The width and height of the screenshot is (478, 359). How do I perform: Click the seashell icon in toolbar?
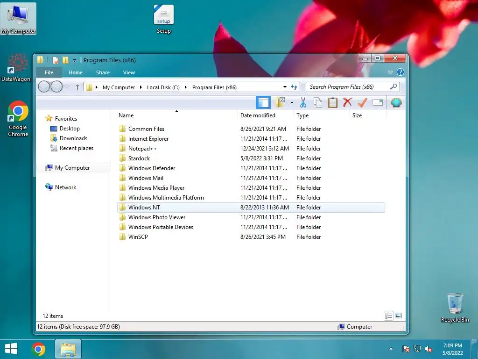[x=396, y=102]
